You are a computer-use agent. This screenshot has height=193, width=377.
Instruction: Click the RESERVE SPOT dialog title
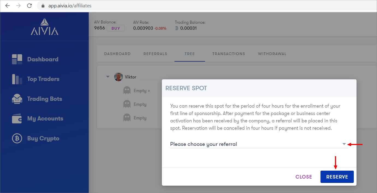pyautogui.click(x=186, y=88)
